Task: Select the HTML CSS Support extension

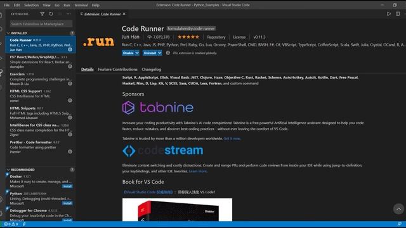Action: [41, 96]
